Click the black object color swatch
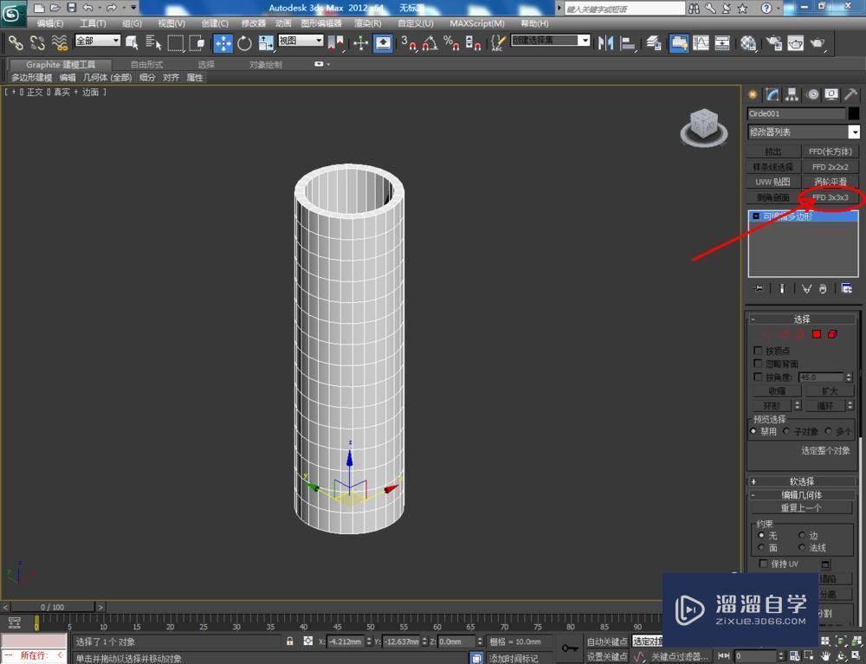866x664 pixels. pos(854,113)
